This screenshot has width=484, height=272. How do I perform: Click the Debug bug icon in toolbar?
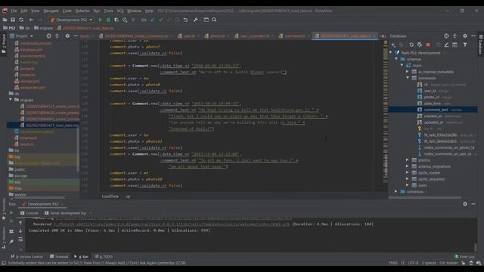108,20
